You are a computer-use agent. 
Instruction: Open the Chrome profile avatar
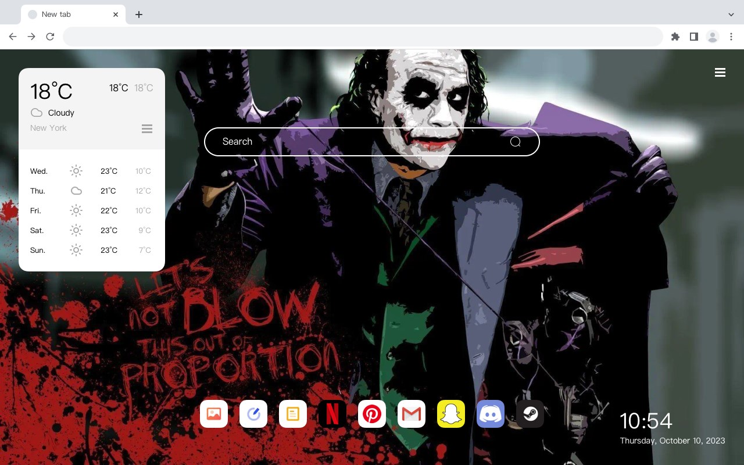coord(713,37)
